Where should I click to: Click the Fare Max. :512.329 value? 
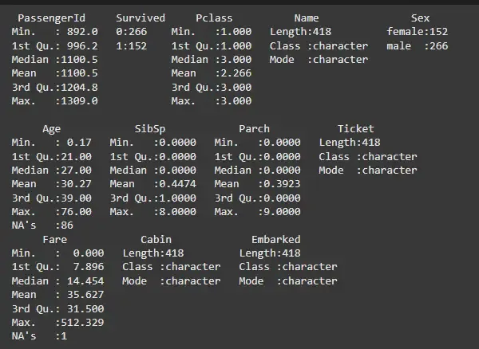(57, 322)
